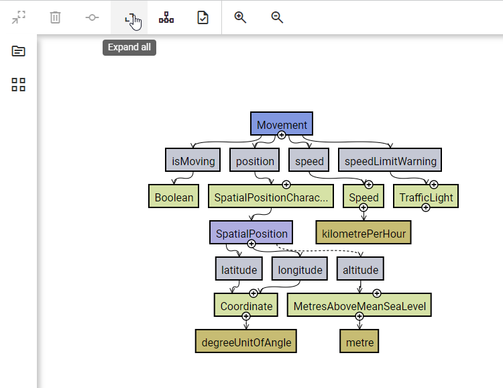The width and height of the screenshot is (503, 388).
Task: Select the Boolean characteristic node
Action: (174, 197)
